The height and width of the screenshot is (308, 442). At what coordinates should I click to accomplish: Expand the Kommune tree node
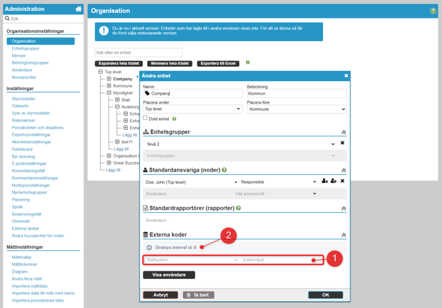click(x=109, y=86)
